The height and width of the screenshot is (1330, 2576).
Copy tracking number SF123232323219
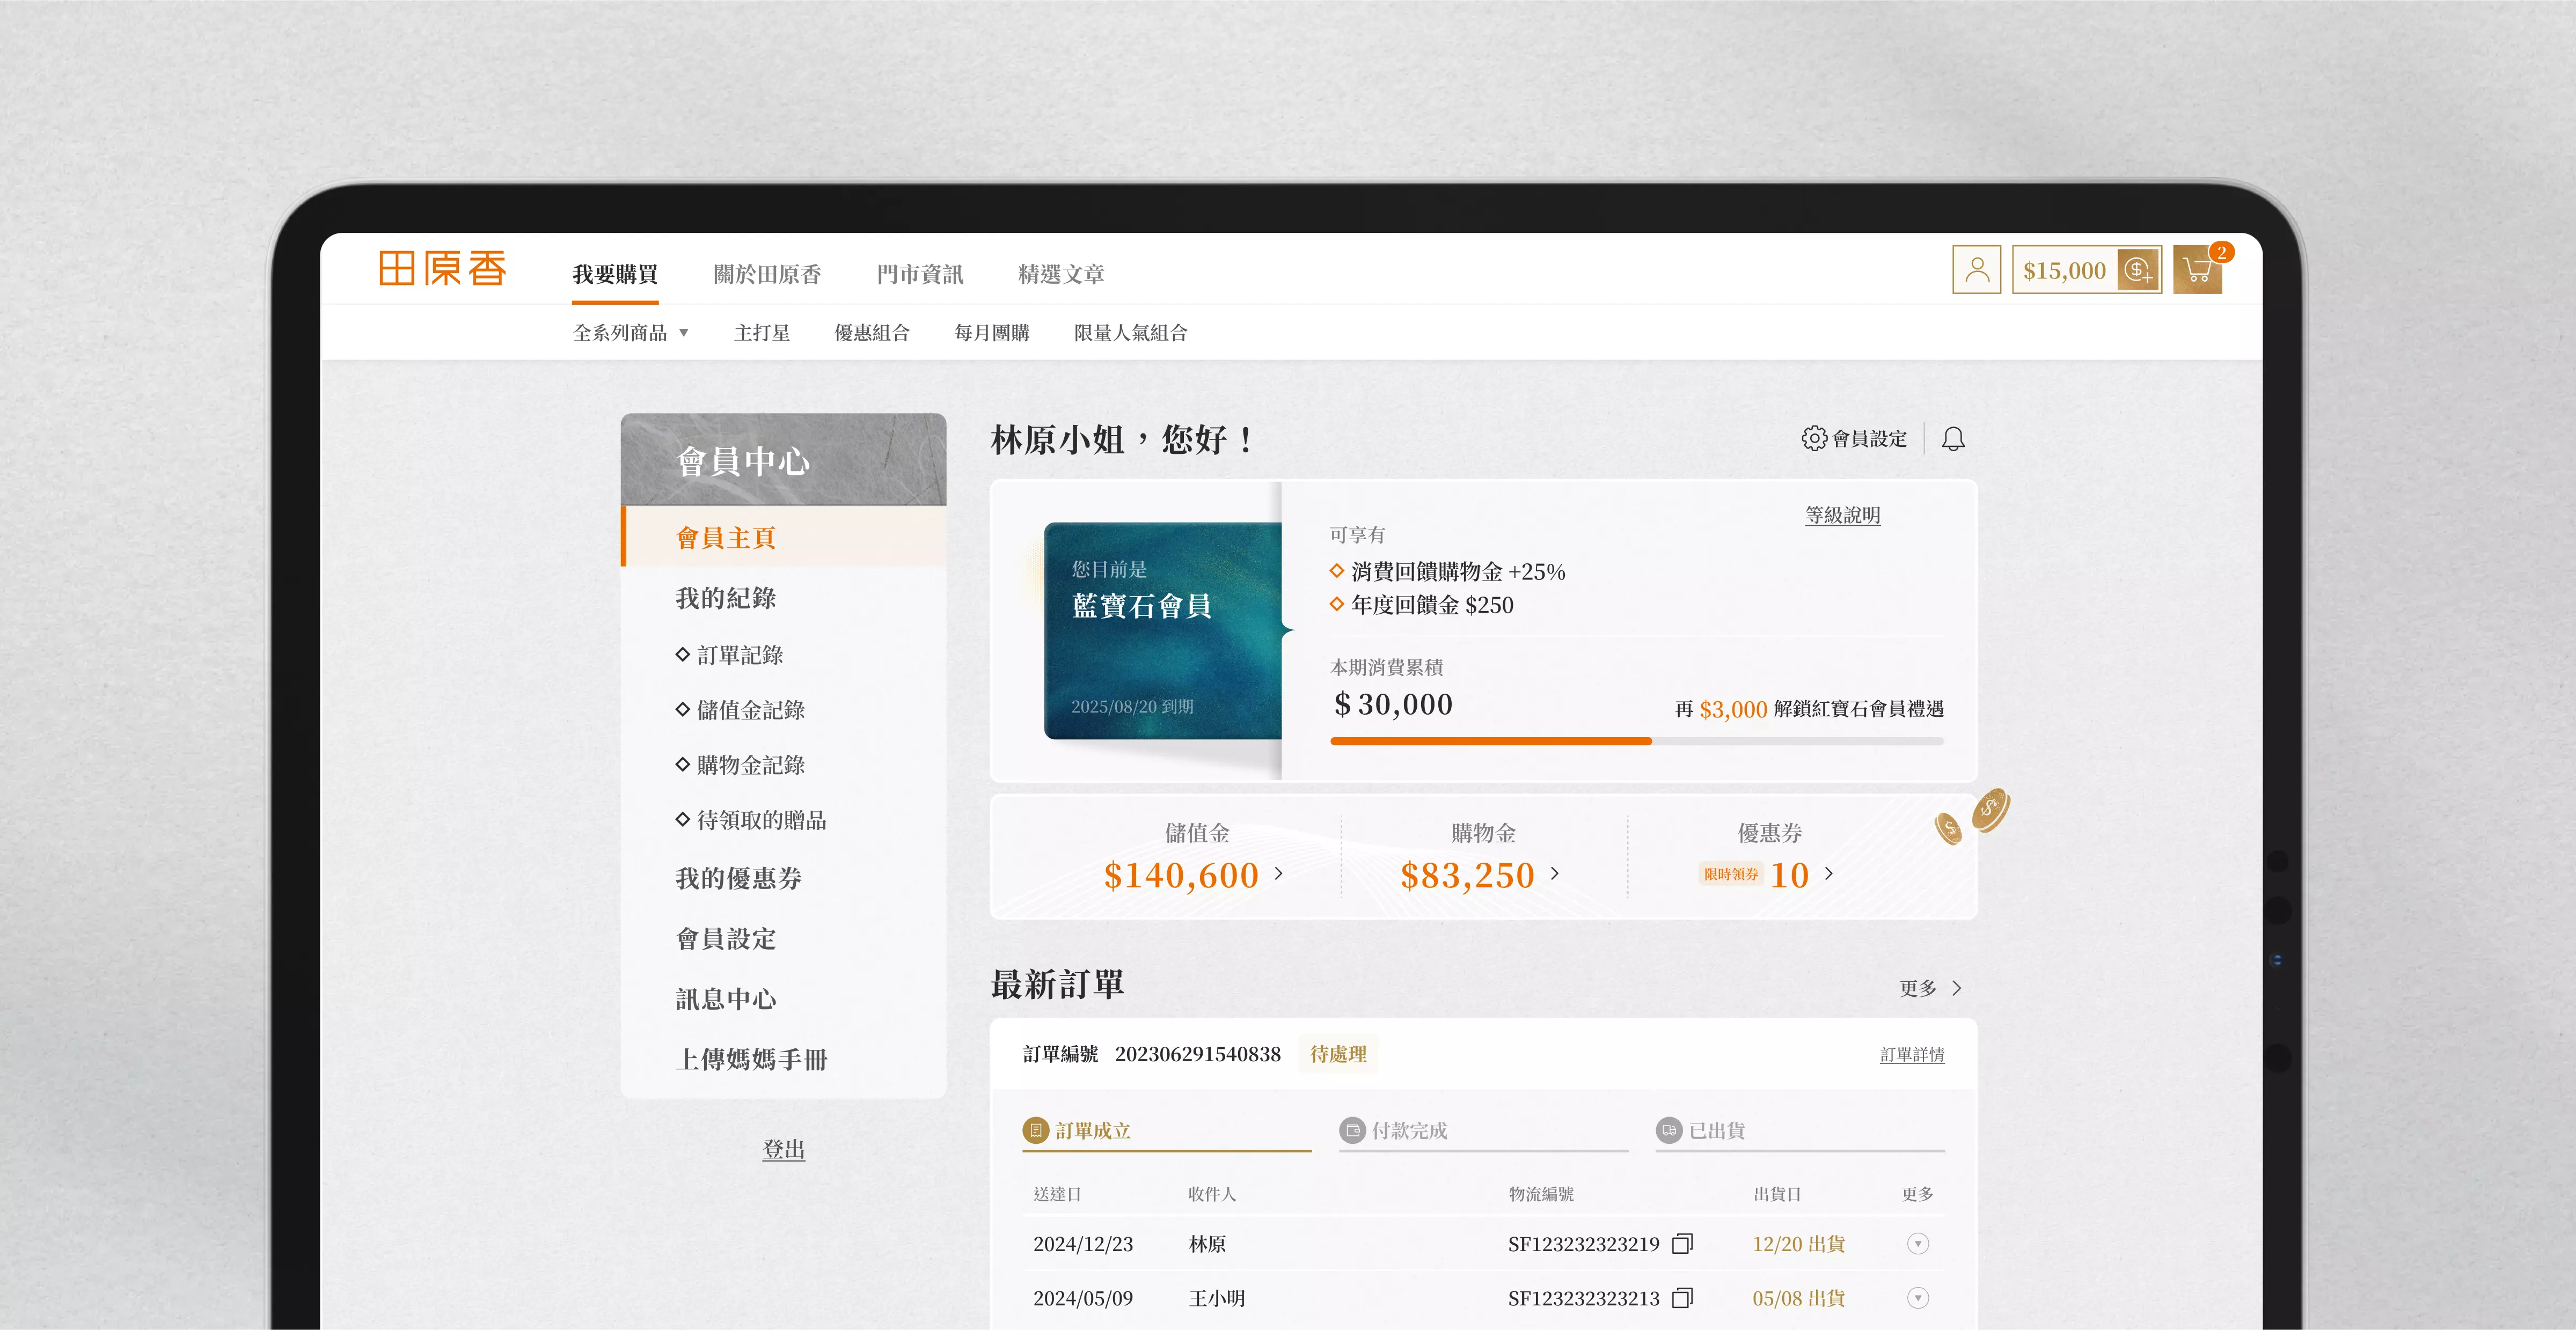(1683, 1244)
